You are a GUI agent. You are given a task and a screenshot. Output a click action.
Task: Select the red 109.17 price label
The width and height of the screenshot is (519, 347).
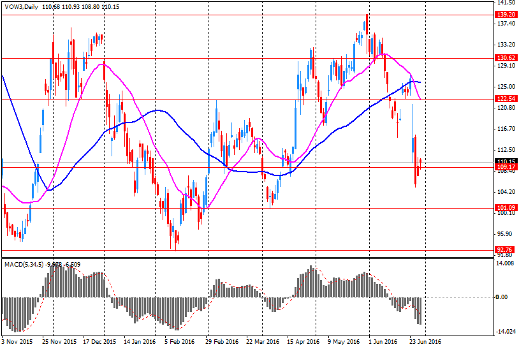(506, 167)
